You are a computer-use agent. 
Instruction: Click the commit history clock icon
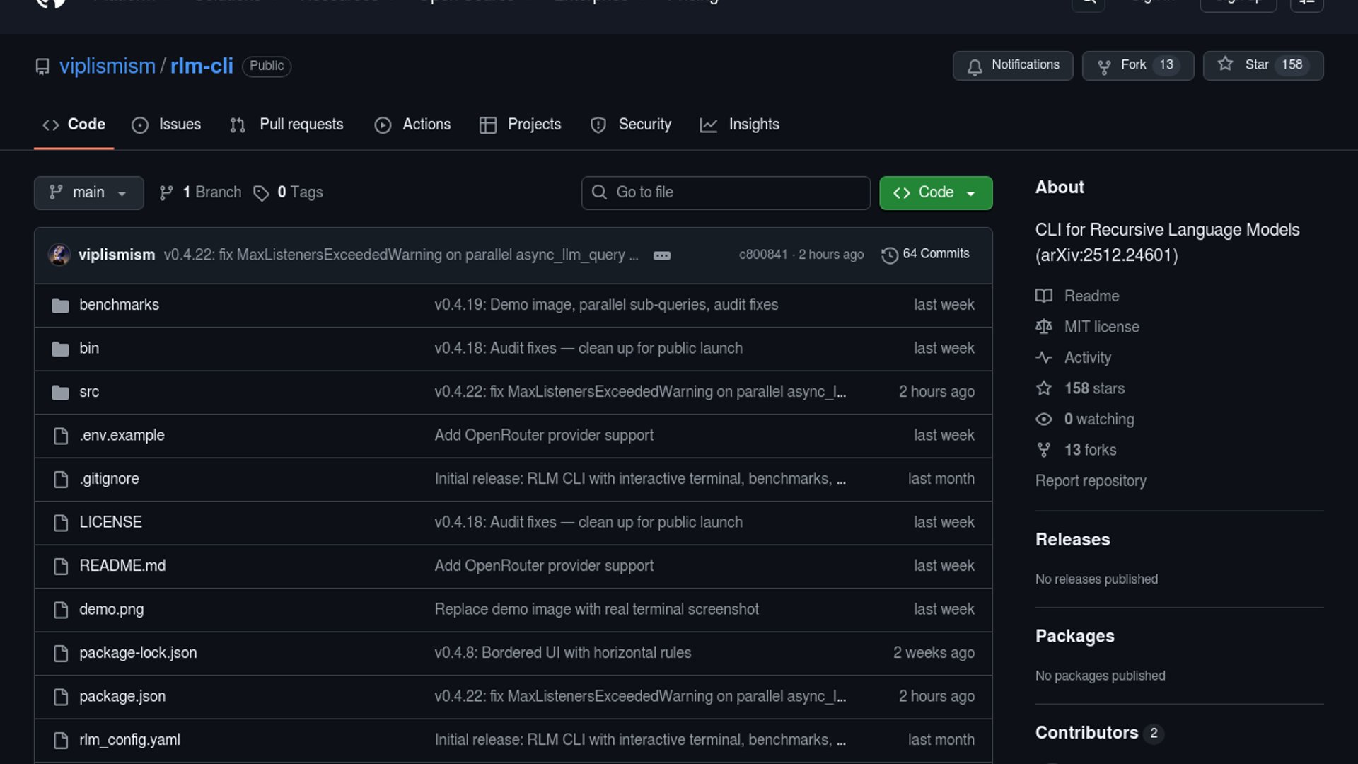tap(889, 255)
